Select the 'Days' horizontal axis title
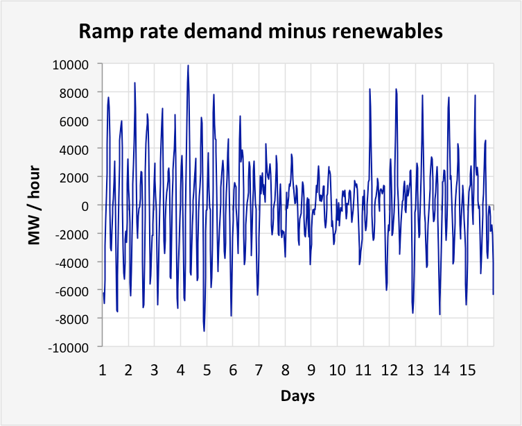Viewport: 522px width, 426px height. point(297,396)
